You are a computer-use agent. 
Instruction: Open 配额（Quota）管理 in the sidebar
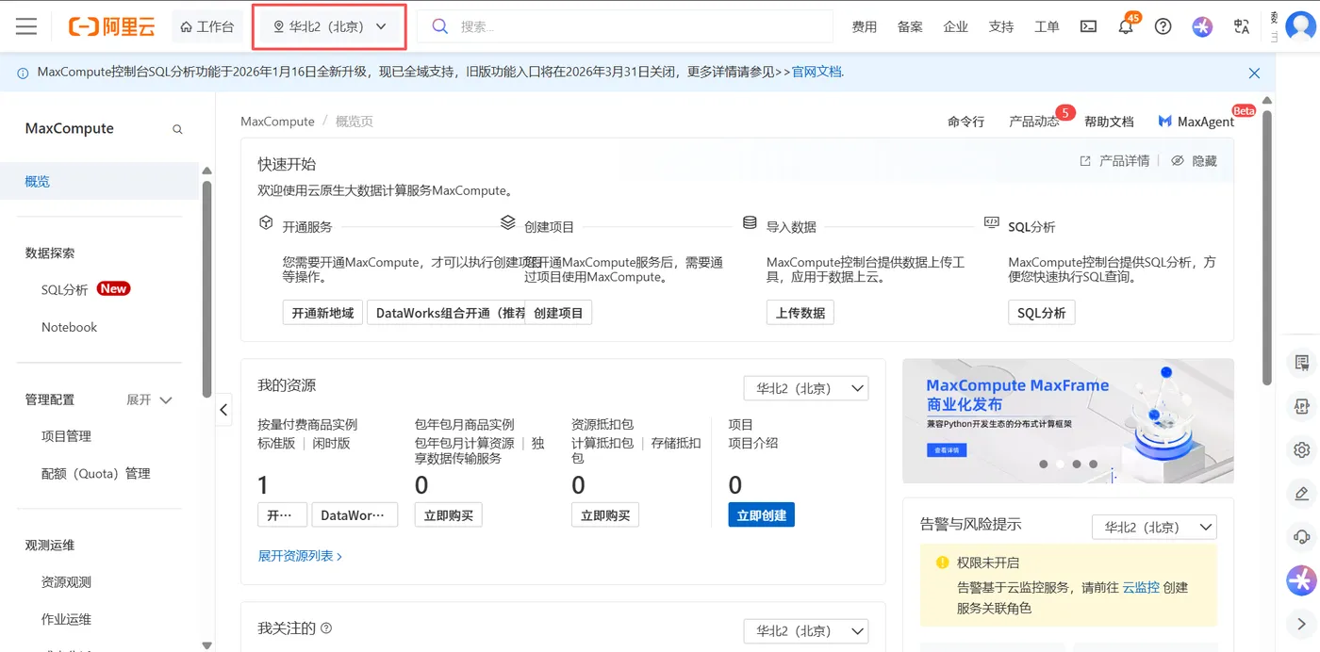[96, 473]
